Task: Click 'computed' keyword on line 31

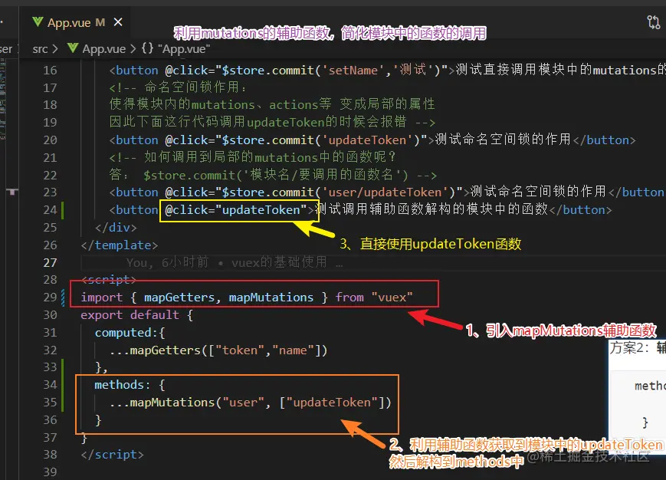Action: (123, 333)
